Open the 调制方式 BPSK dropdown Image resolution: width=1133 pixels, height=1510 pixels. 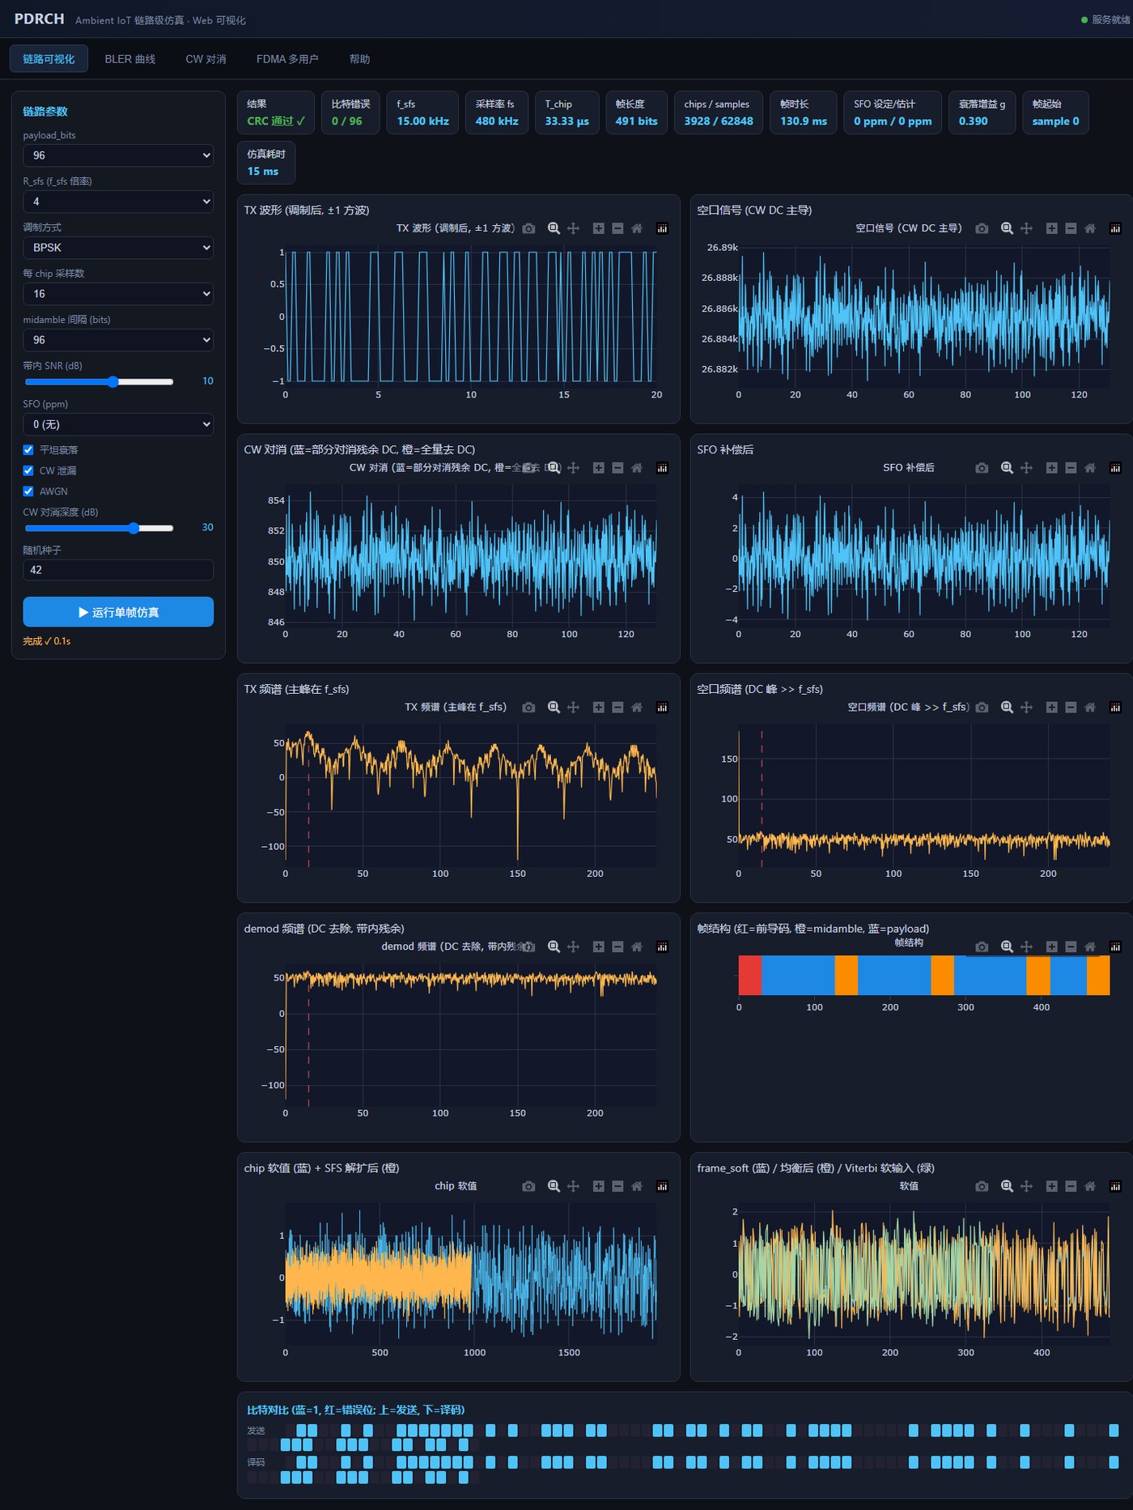(118, 248)
